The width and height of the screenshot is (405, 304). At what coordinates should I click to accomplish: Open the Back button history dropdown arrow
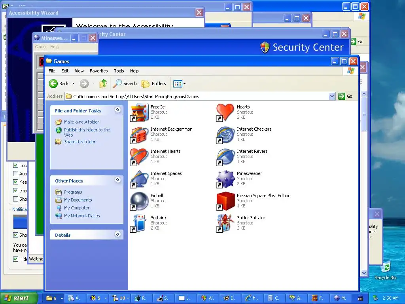pyautogui.click(x=73, y=84)
